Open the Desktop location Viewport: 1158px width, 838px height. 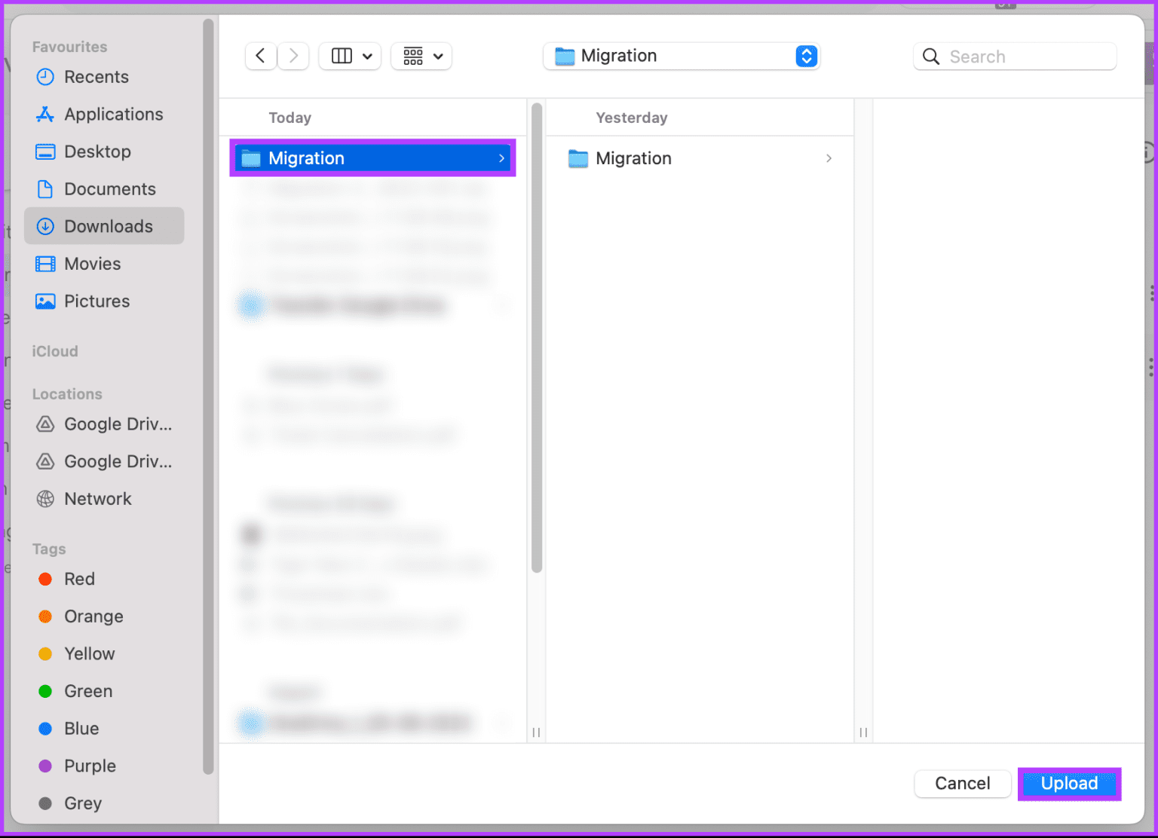(97, 151)
